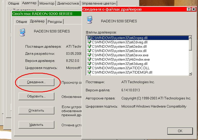Click ATI Technologies Inc. provider value
Screen dimensions: 198x140
coord(138,82)
